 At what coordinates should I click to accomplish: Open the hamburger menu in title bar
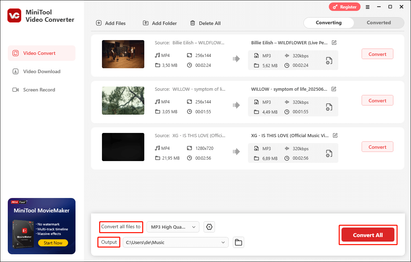(x=368, y=7)
